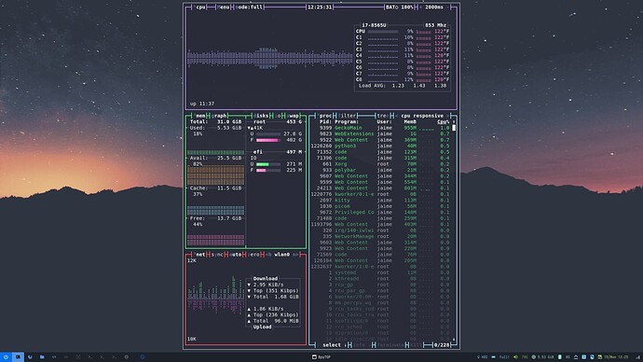Click the scrollbar up arrow in proc

[x=454, y=122]
